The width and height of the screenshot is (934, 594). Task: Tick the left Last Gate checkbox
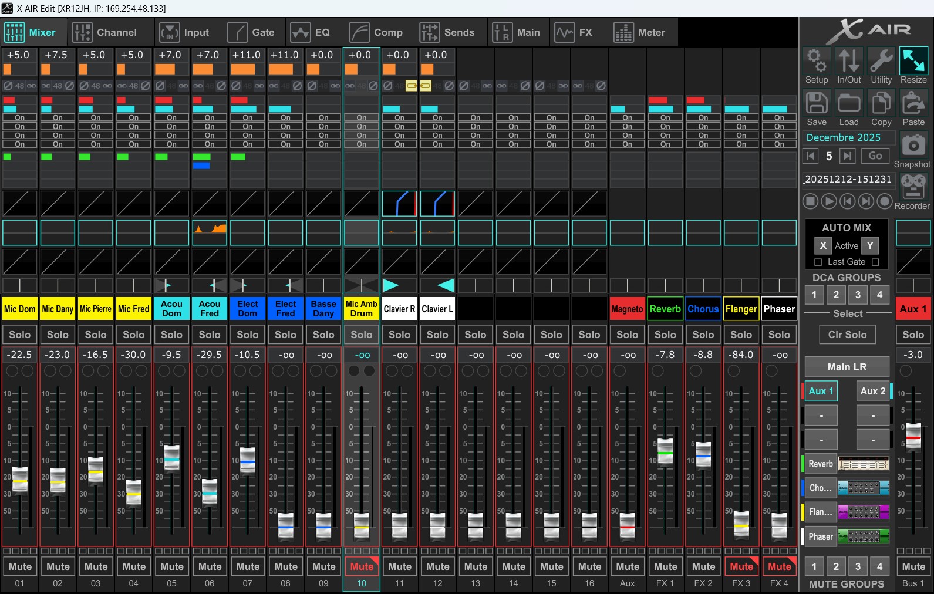pos(818,262)
